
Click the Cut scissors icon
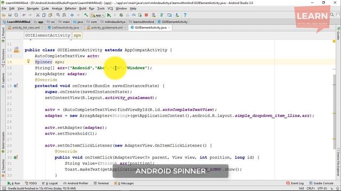pos(38,15)
